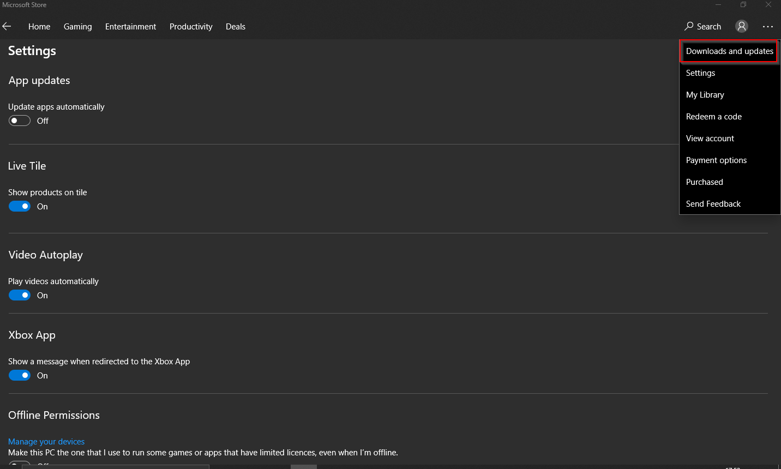Disable Play videos automatically toggle
Screen dimensions: 781x469
coord(20,295)
